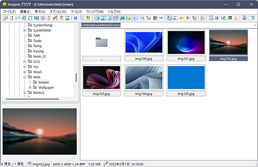Open the folder path dropdown arrow
The width and height of the screenshot is (258, 167).
point(255,25)
